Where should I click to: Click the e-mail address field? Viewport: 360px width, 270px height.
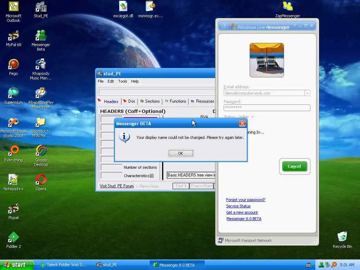point(264,93)
